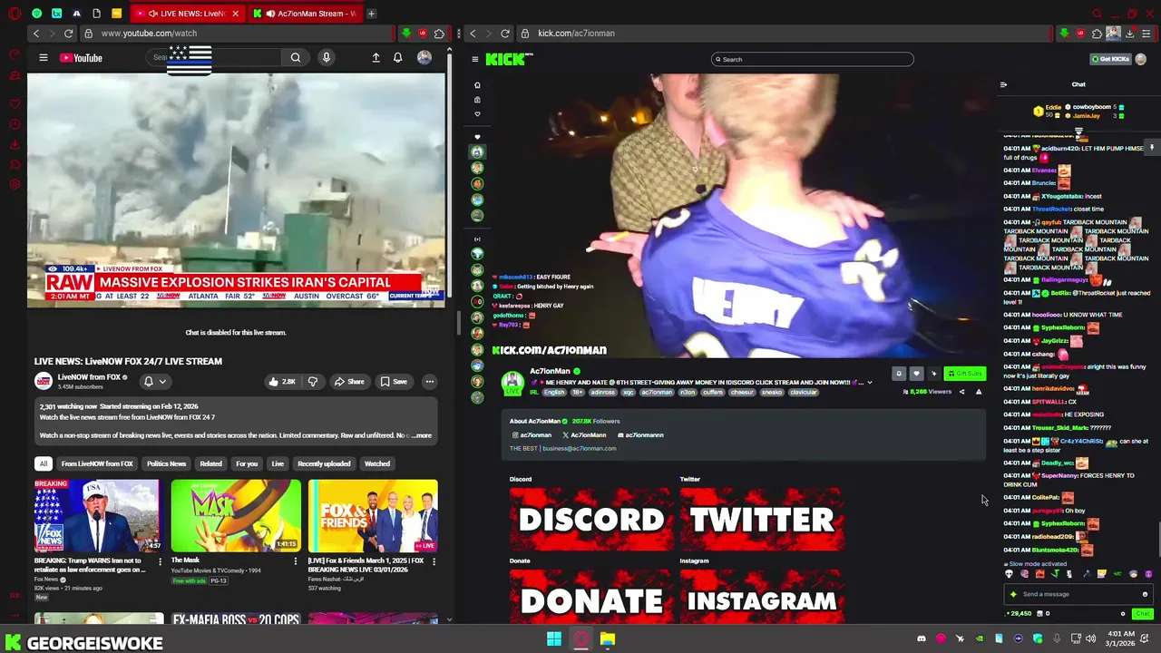Switch to LIVE NEWS browser tab
Viewport: 1161px width, 653px height.
pyautogui.click(x=187, y=14)
